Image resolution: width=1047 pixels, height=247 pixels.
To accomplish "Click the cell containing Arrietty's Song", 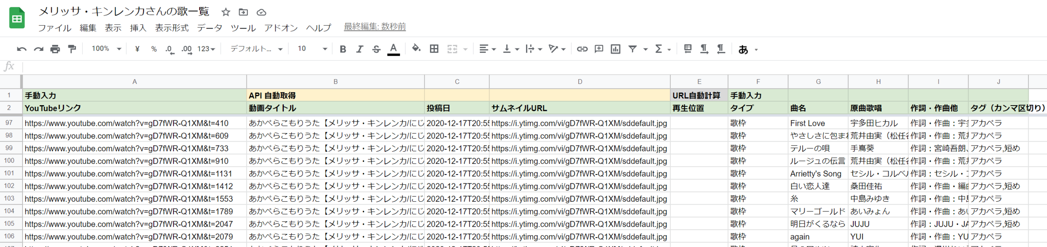I will pyautogui.click(x=818, y=174).
